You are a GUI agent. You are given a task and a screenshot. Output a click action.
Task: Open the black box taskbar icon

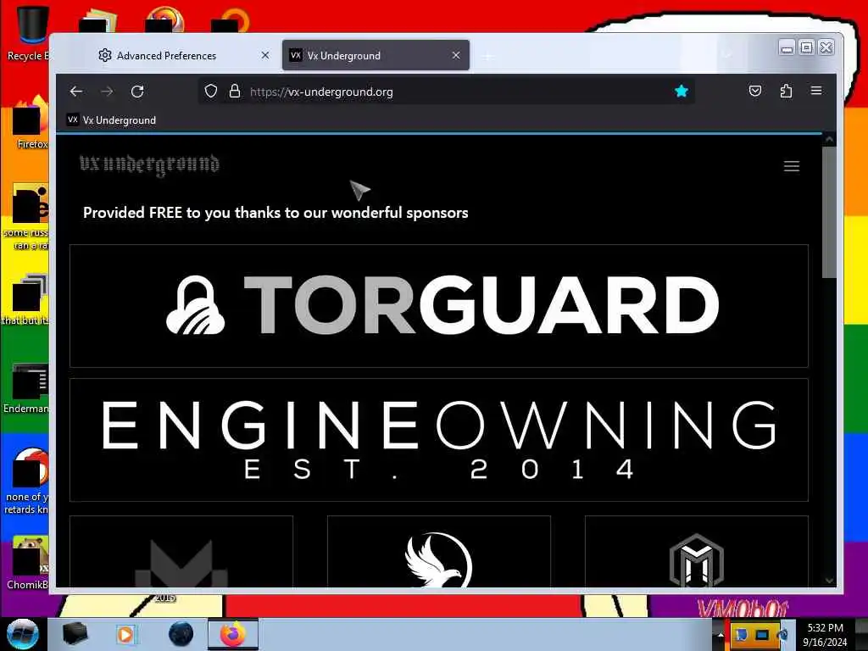tap(75, 634)
